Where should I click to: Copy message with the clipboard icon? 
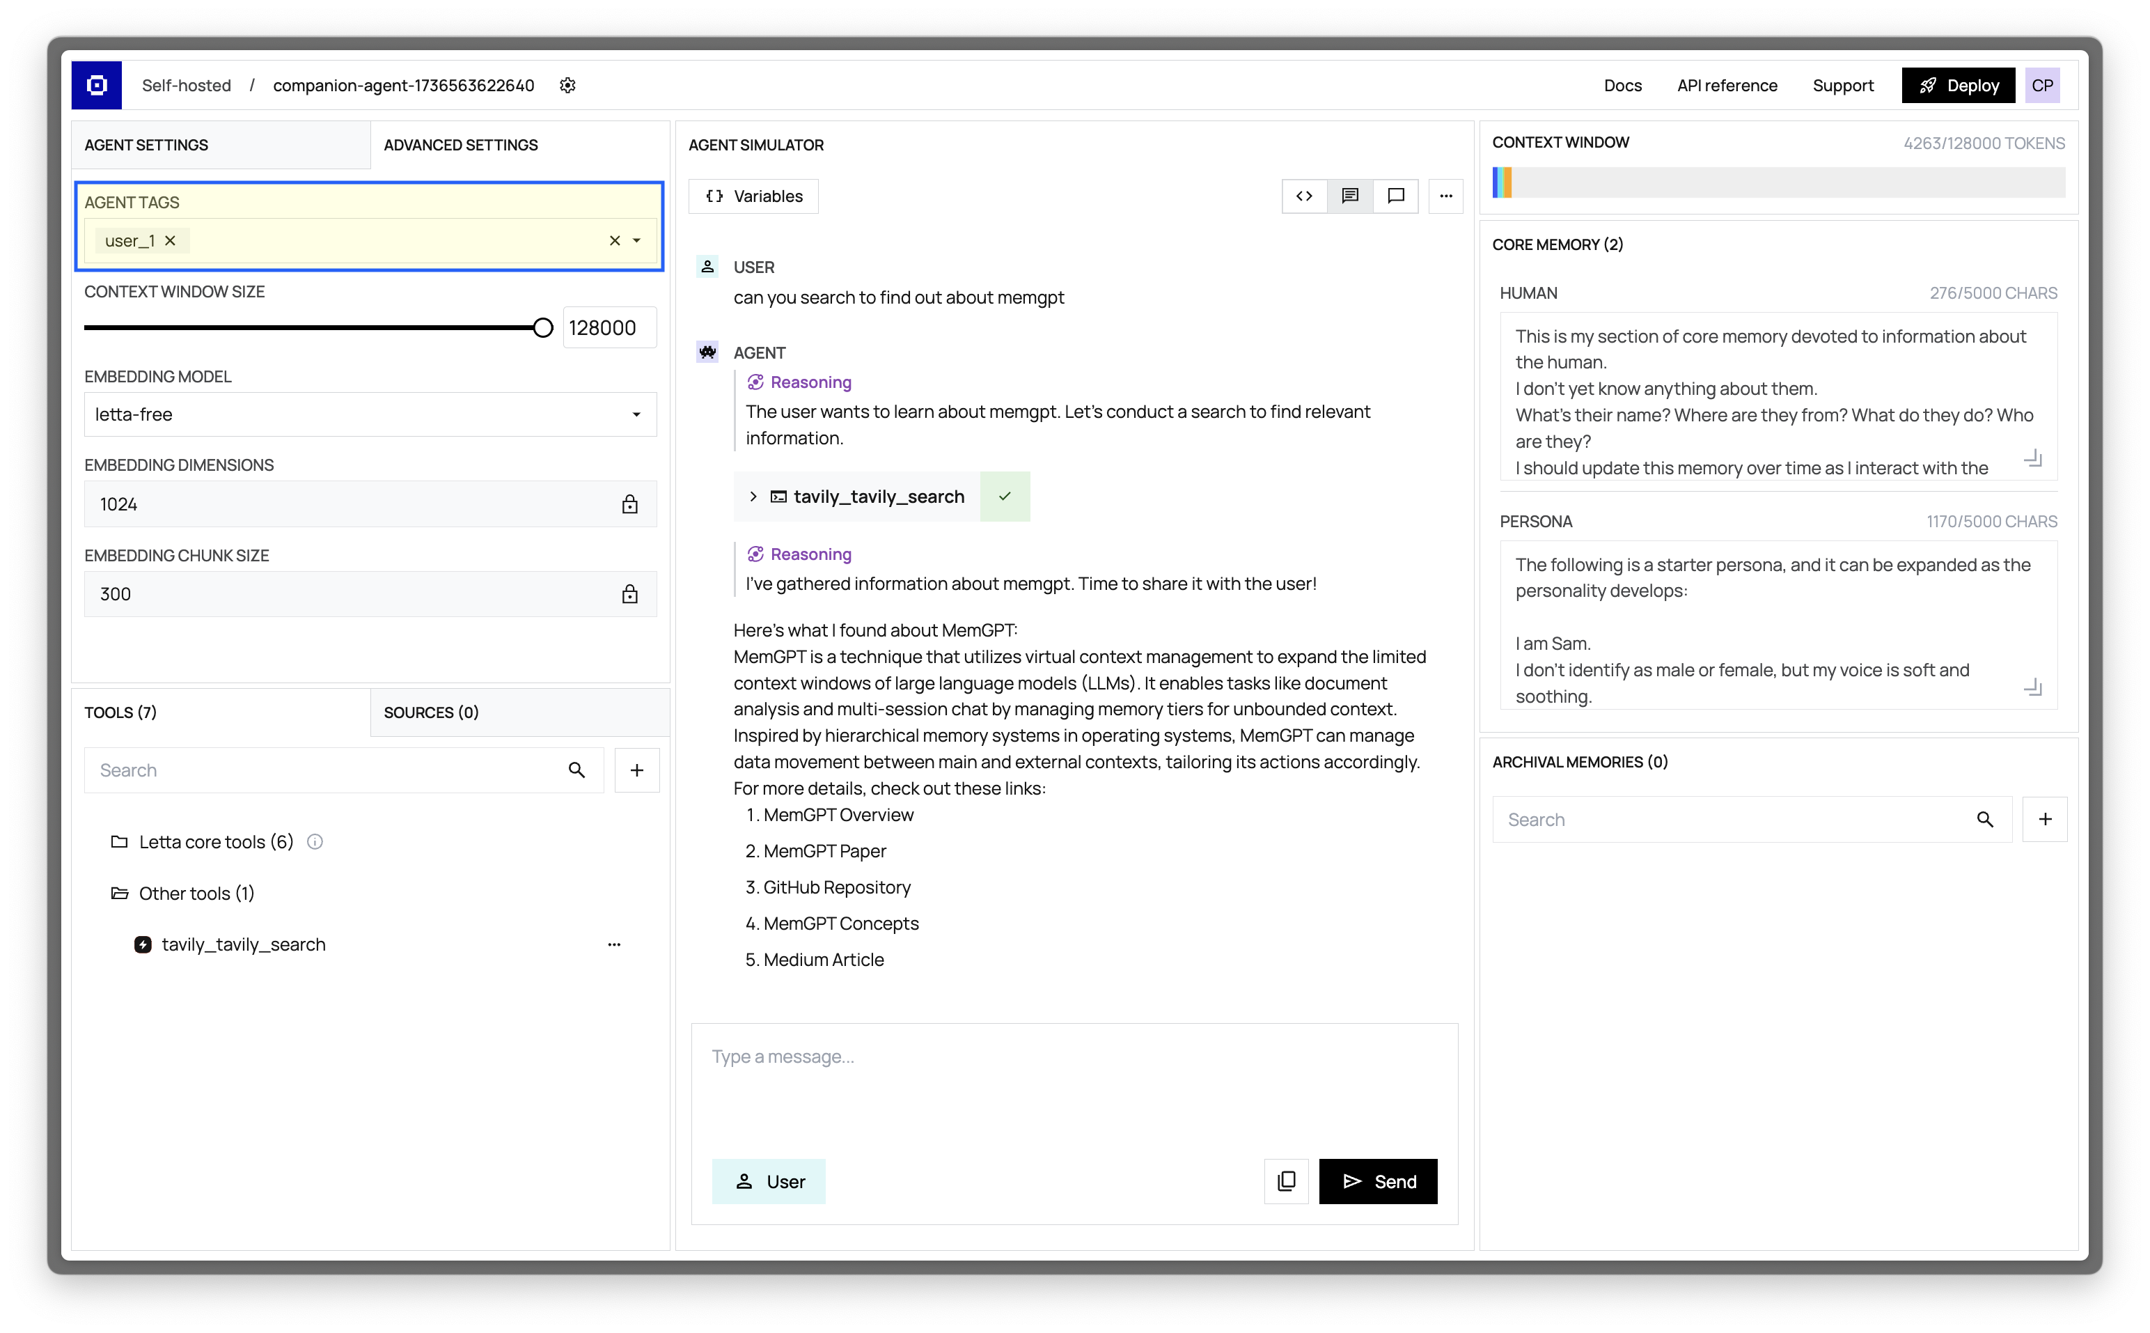pyautogui.click(x=1287, y=1181)
